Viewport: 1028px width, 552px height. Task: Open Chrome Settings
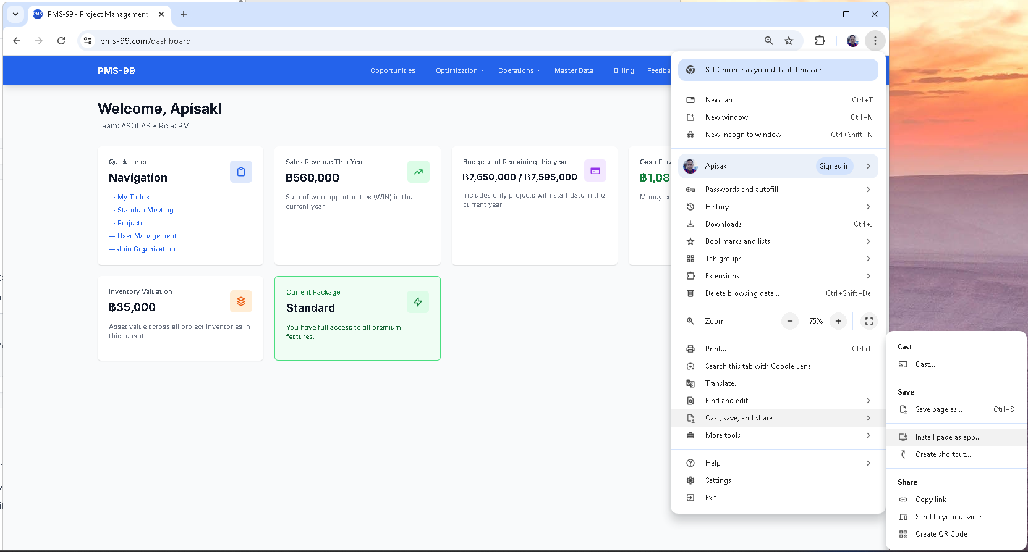778,480
